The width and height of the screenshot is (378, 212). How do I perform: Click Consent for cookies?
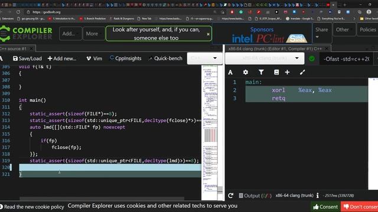[325, 207]
